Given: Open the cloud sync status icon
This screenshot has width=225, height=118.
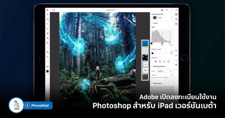Looking at the screenshot, I should [162, 10].
